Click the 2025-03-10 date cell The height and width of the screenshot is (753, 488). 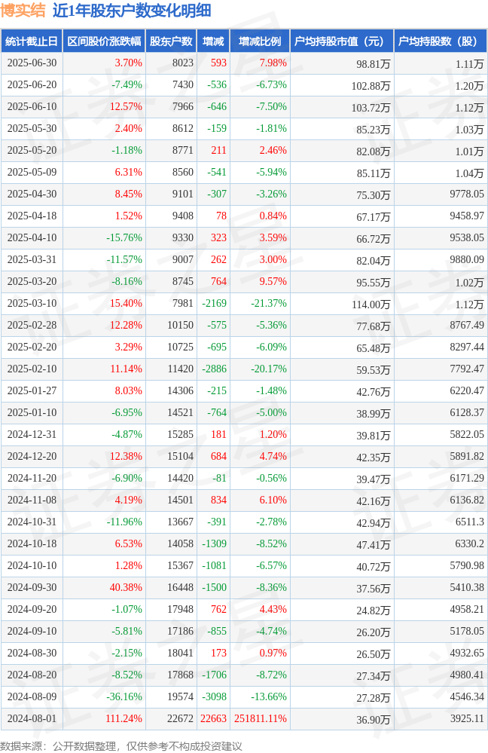pyautogui.click(x=32, y=303)
